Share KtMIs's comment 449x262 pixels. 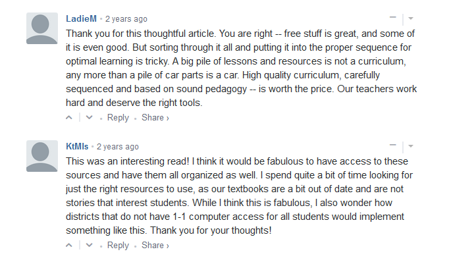[x=155, y=245]
